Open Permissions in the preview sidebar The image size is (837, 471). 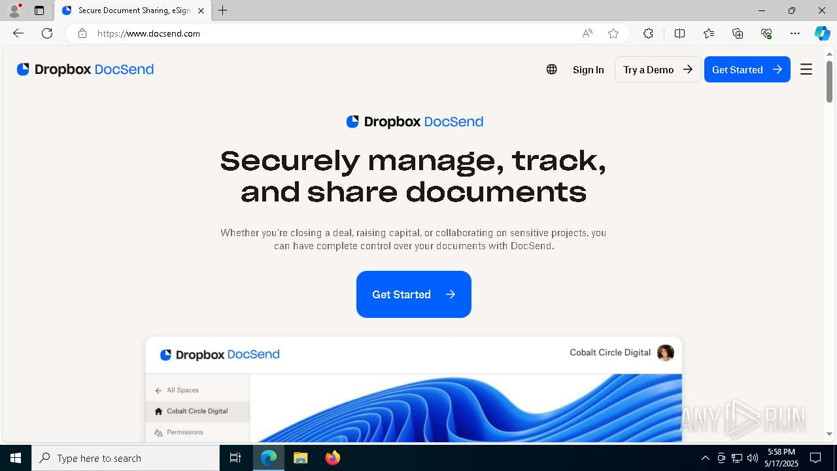pyautogui.click(x=179, y=432)
